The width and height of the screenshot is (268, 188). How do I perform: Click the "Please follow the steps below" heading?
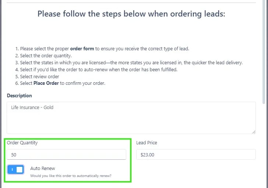pyautogui.click(x=131, y=14)
